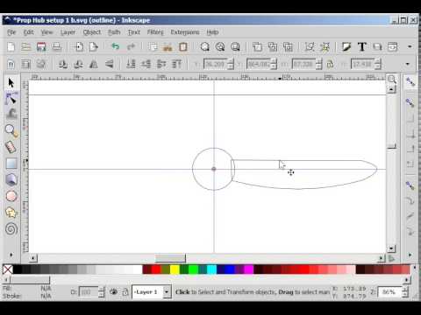Flip selection vertically
This screenshot has width=421, height=315.
click(x=109, y=64)
